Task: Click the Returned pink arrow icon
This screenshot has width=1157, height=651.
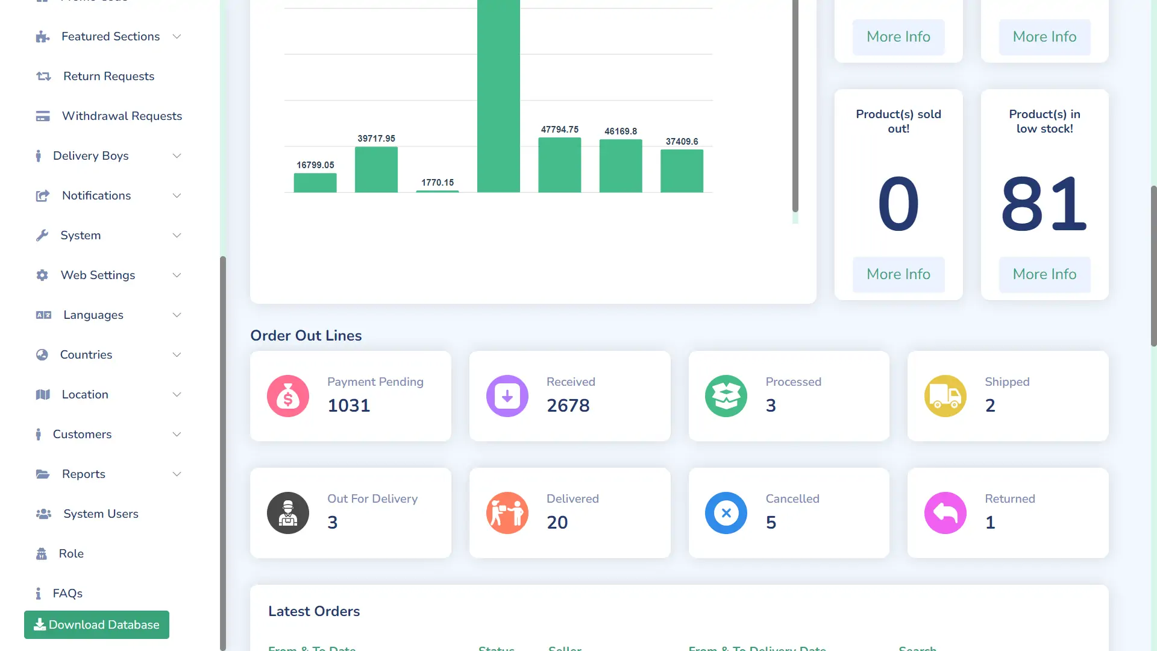Action: [x=945, y=513]
